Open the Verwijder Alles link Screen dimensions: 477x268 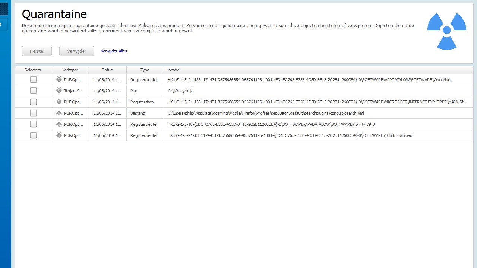coord(114,51)
